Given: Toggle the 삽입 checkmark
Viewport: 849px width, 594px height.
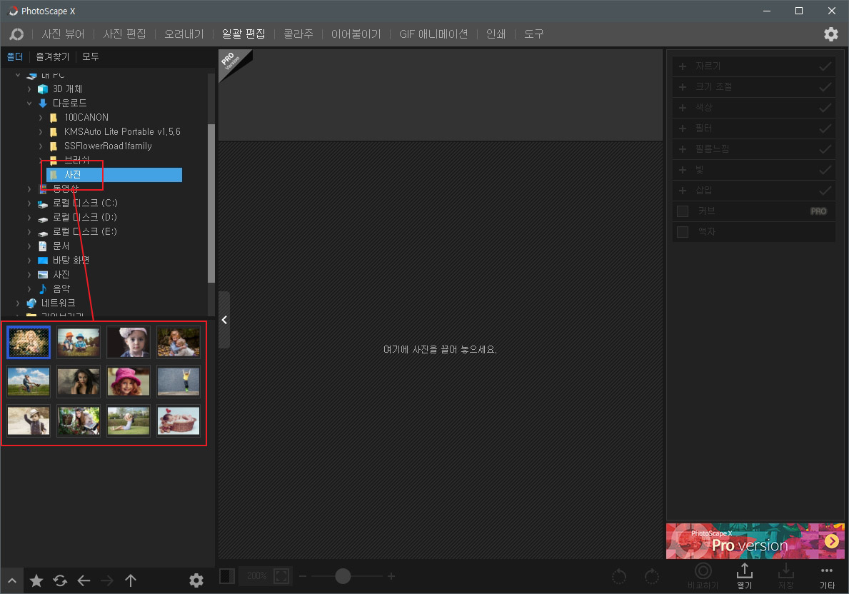Looking at the screenshot, I should click(825, 190).
